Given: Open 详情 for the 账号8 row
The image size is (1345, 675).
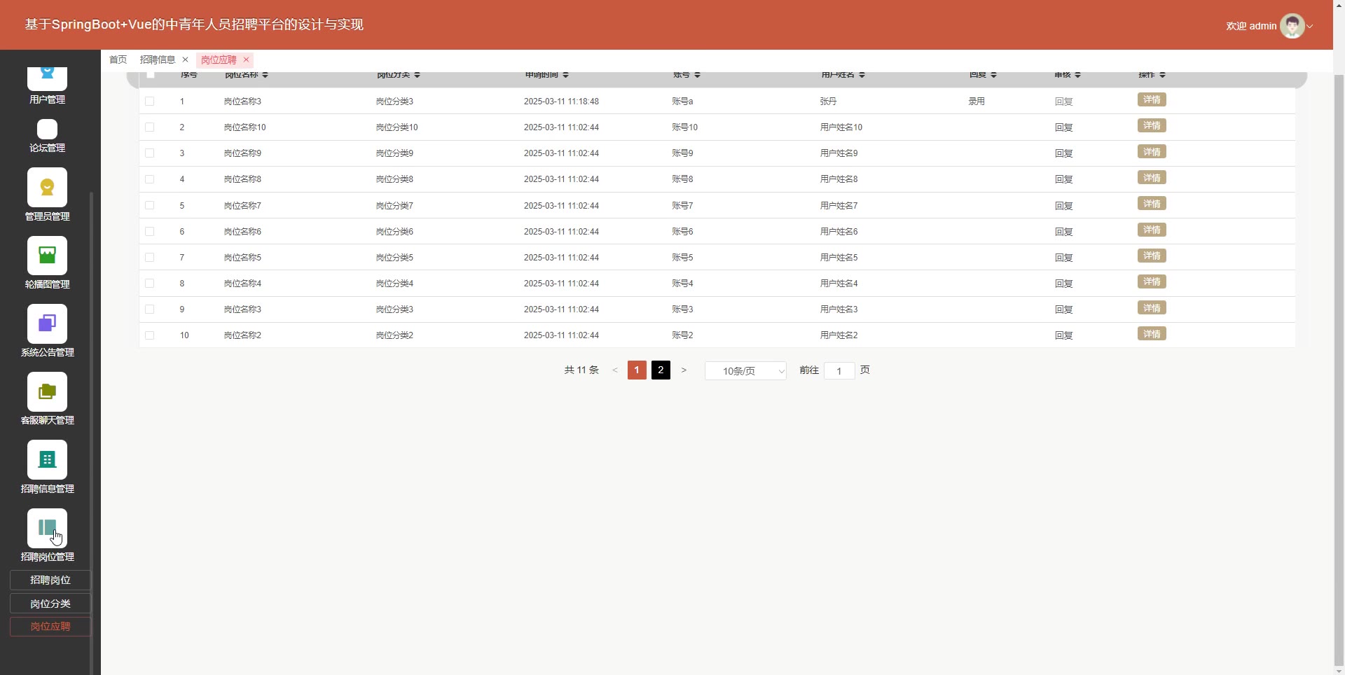Looking at the screenshot, I should click(x=1152, y=178).
